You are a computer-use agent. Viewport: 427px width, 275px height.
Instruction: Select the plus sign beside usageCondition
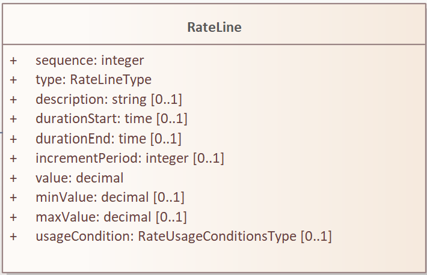click(13, 236)
